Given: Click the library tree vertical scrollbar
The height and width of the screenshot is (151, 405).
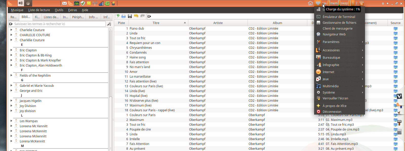Looking at the screenshot, I should (x=111, y=89).
